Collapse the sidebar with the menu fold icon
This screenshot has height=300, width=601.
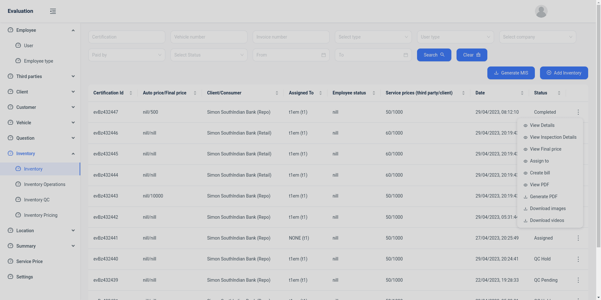(53, 11)
